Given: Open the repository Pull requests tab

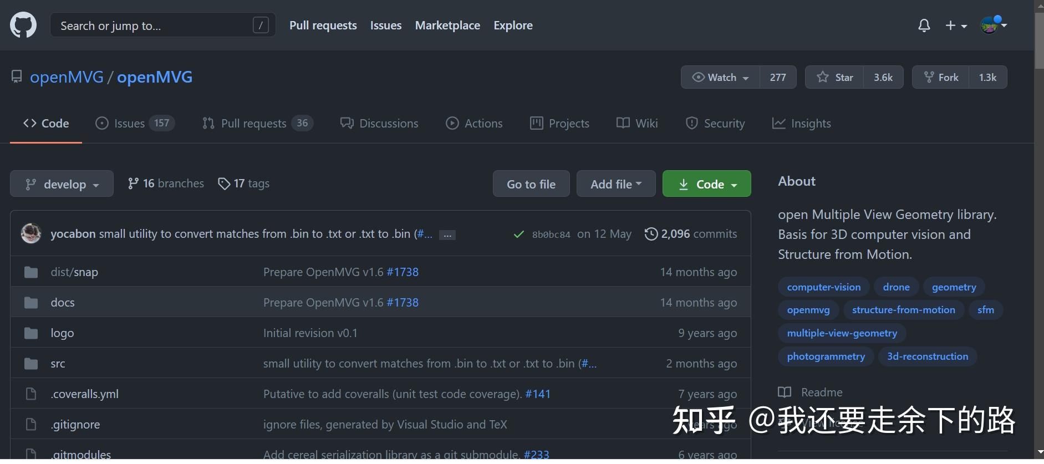Looking at the screenshot, I should (x=258, y=123).
